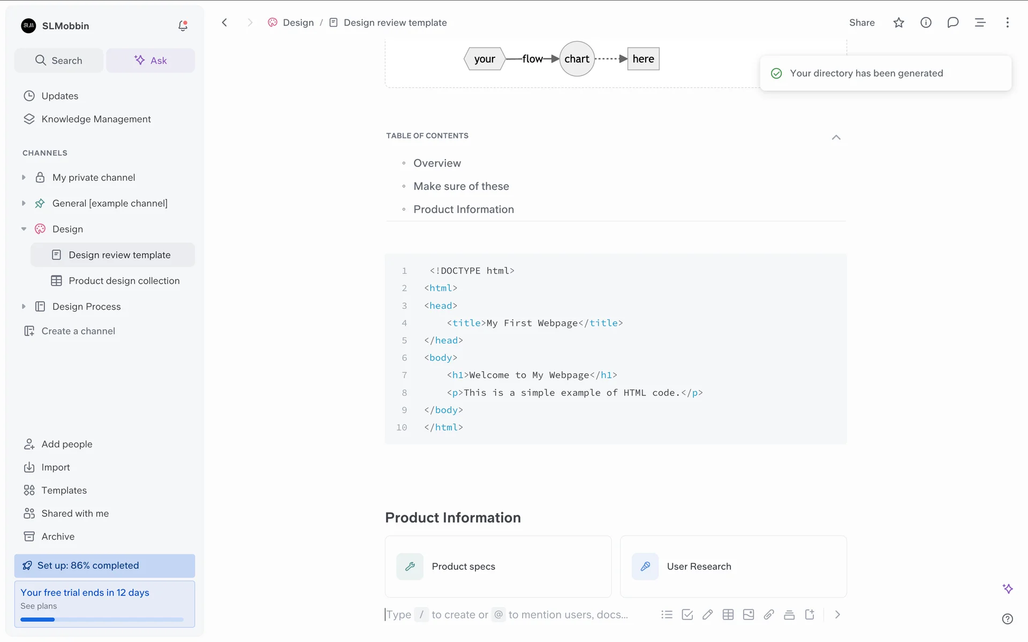This screenshot has width=1028, height=642.
Task: Insert a bulleted list block
Action: point(667,615)
